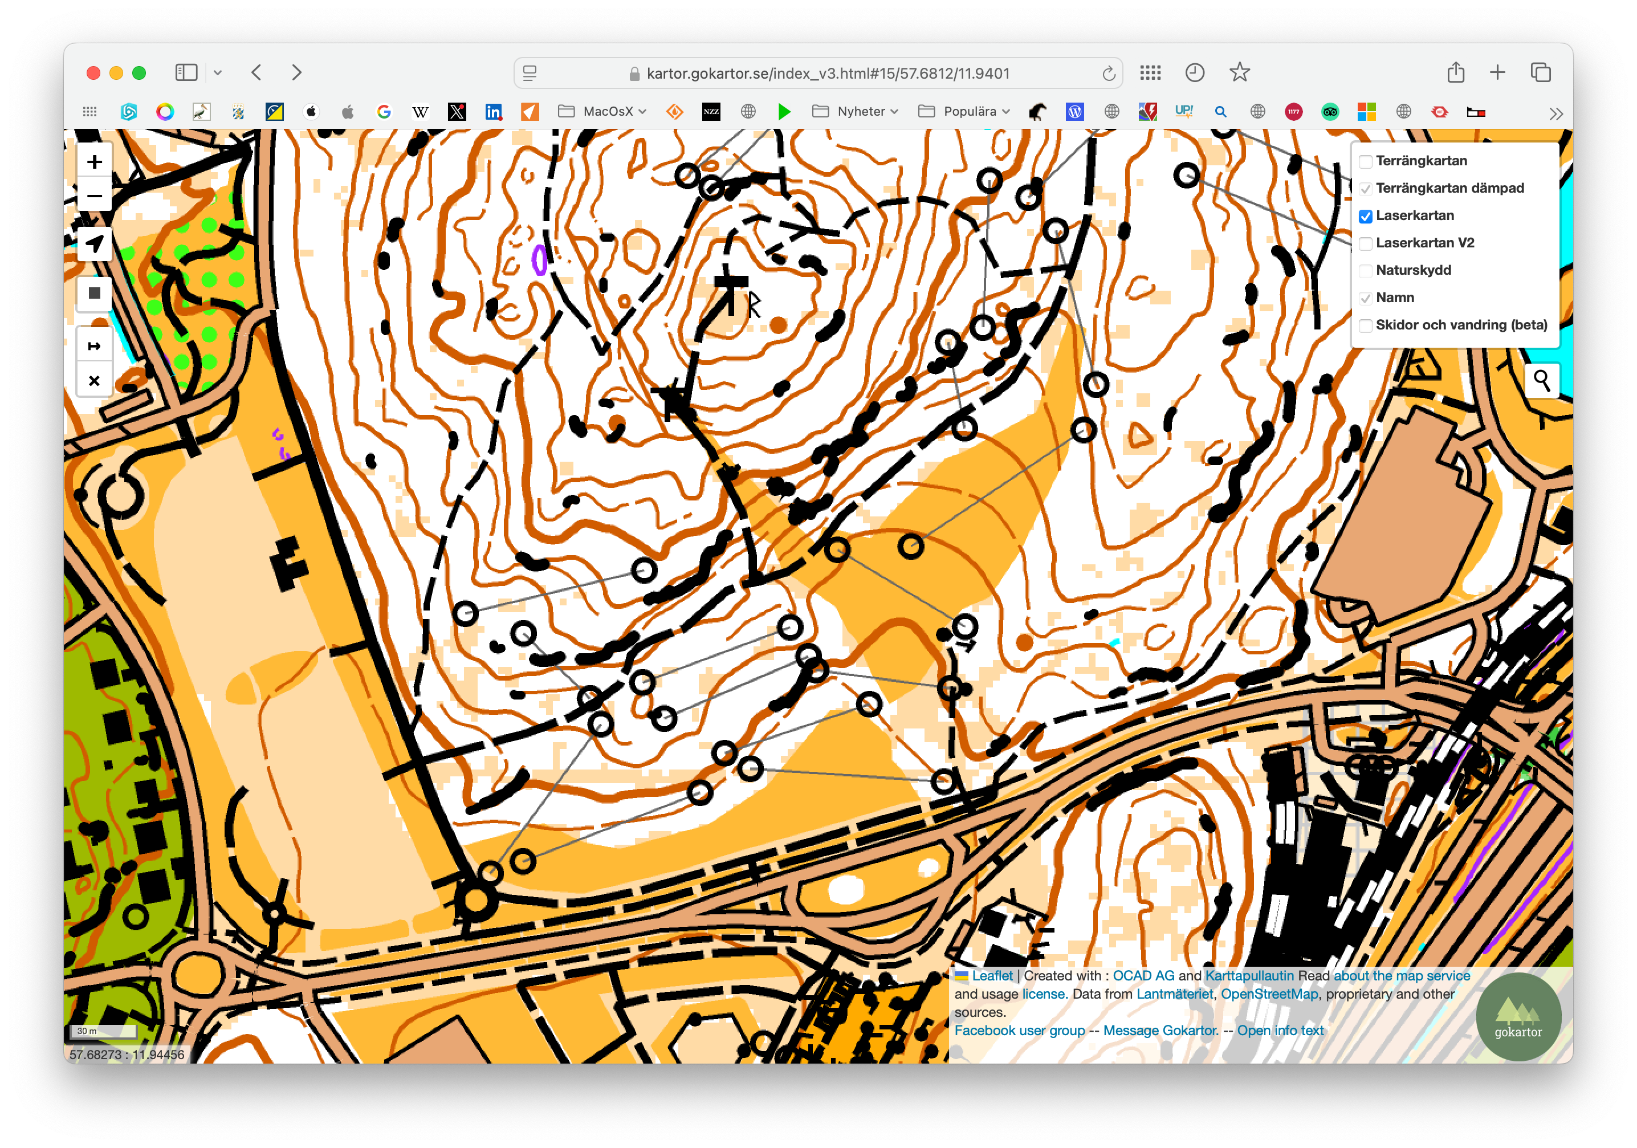Click the map zoom in plus button
This screenshot has width=1637, height=1148.
[x=94, y=162]
